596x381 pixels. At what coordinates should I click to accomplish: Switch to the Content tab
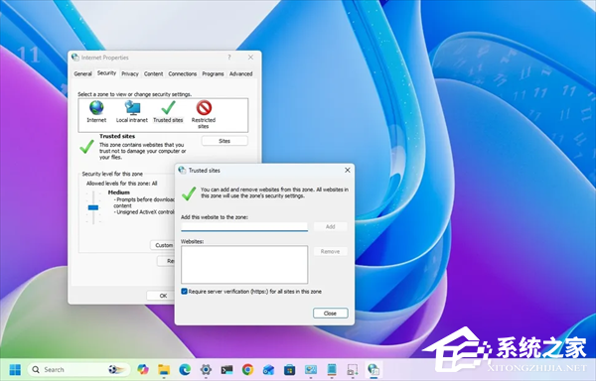click(x=154, y=73)
